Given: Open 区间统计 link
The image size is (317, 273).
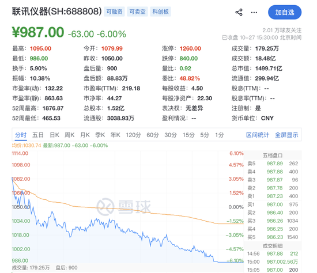Looking at the screenshot, I should [x=258, y=135].
